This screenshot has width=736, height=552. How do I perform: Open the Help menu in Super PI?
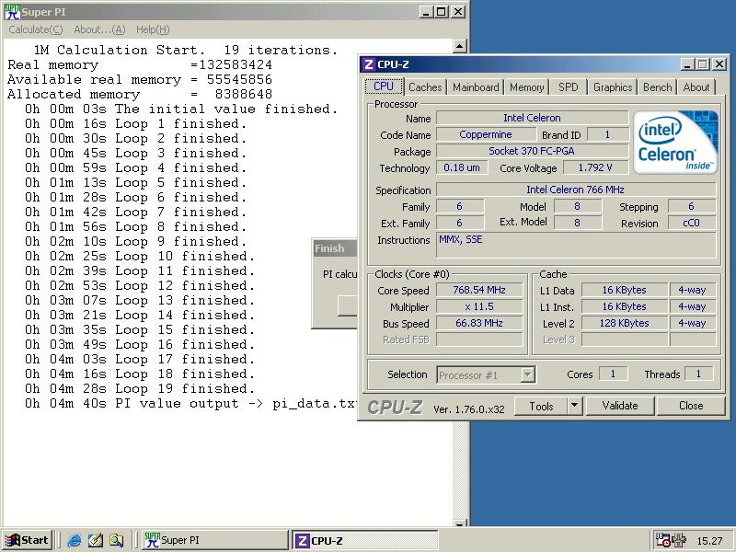click(x=152, y=29)
